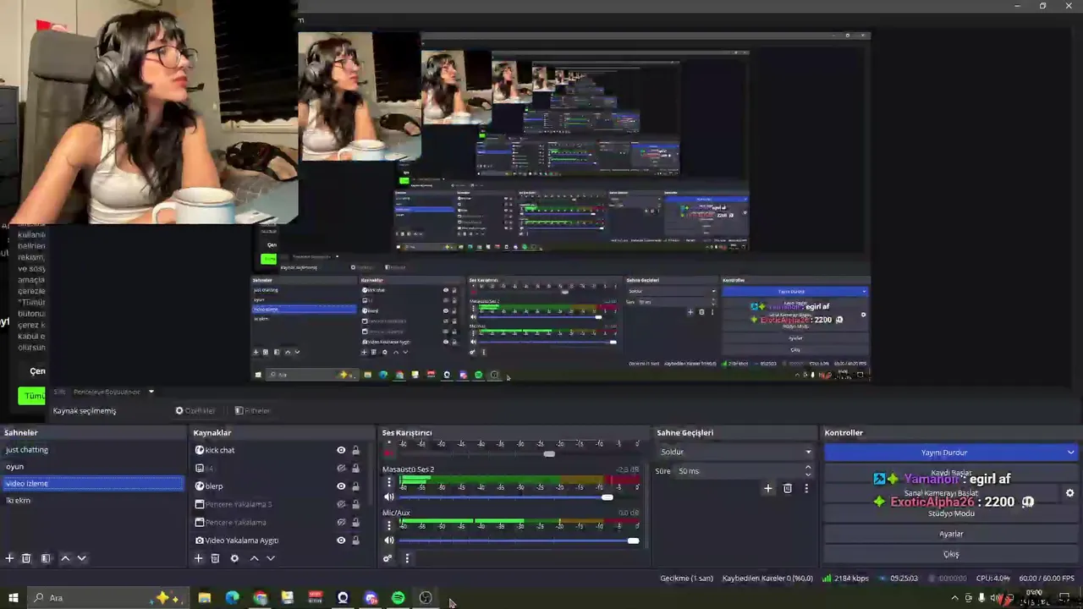
Task: Open Masaüstü Ses 2 options menu
Action: 389,482
